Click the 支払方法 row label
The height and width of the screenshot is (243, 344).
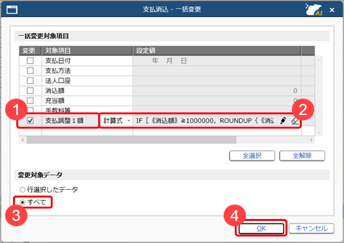click(58, 71)
